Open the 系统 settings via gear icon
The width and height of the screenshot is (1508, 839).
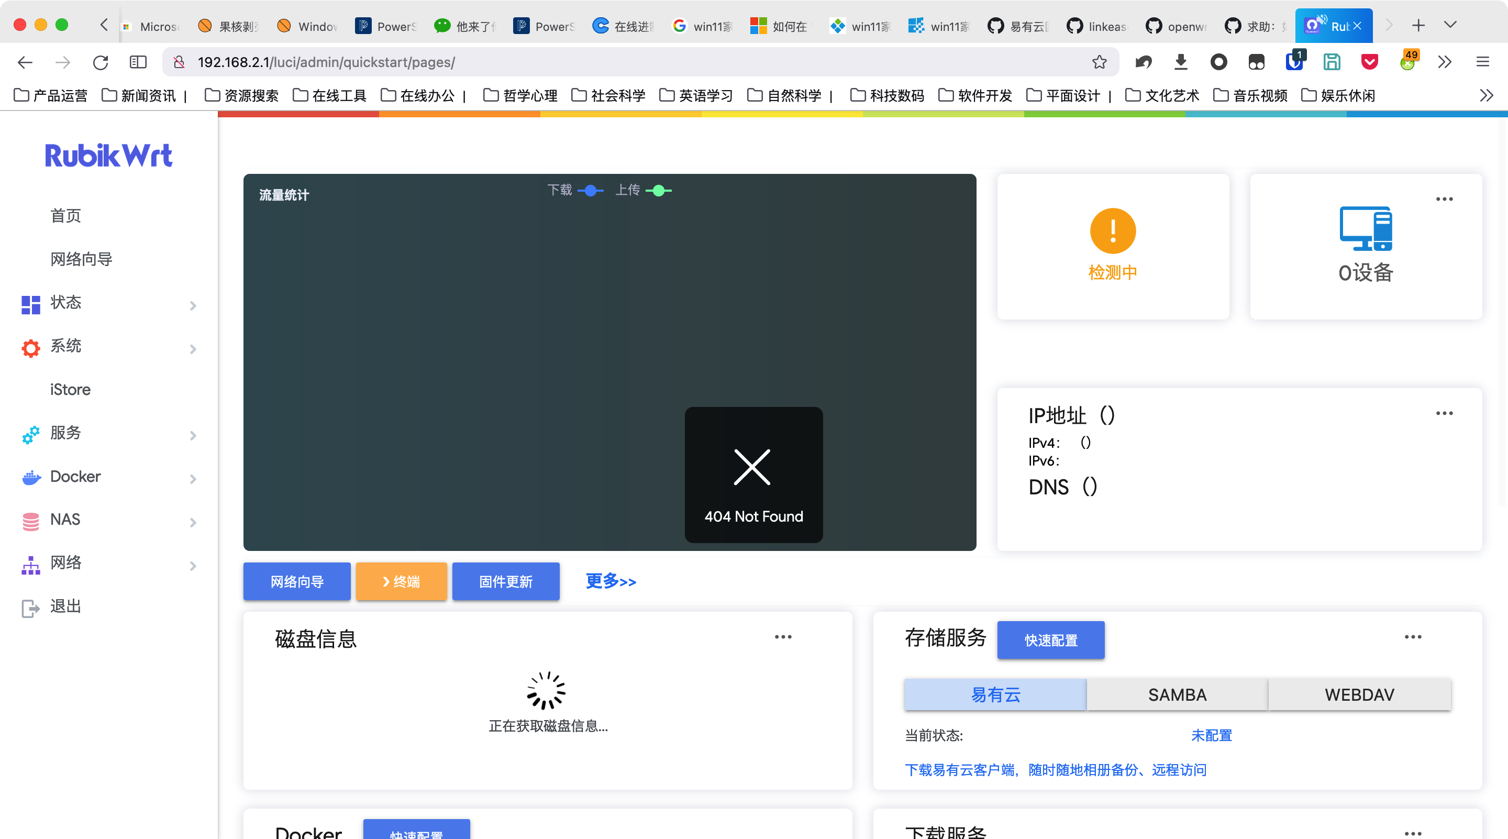click(30, 348)
